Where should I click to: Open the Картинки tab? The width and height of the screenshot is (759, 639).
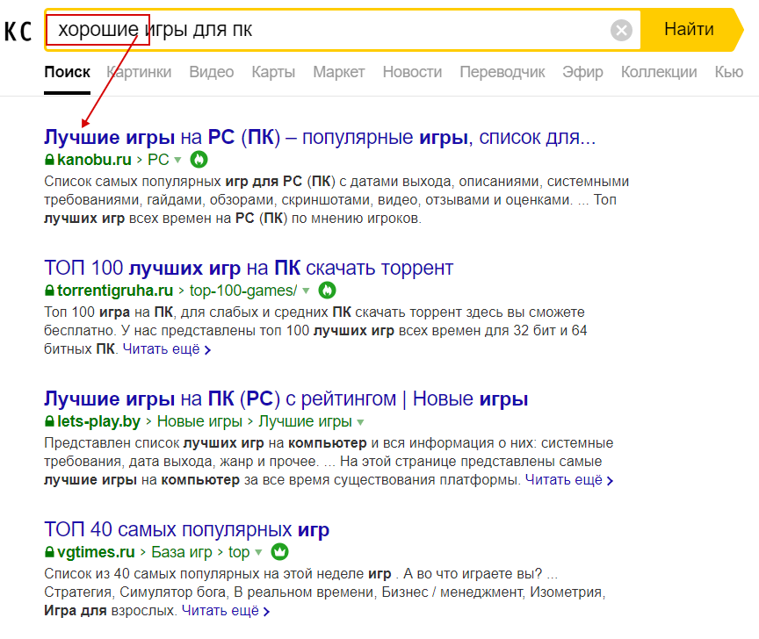(x=139, y=72)
